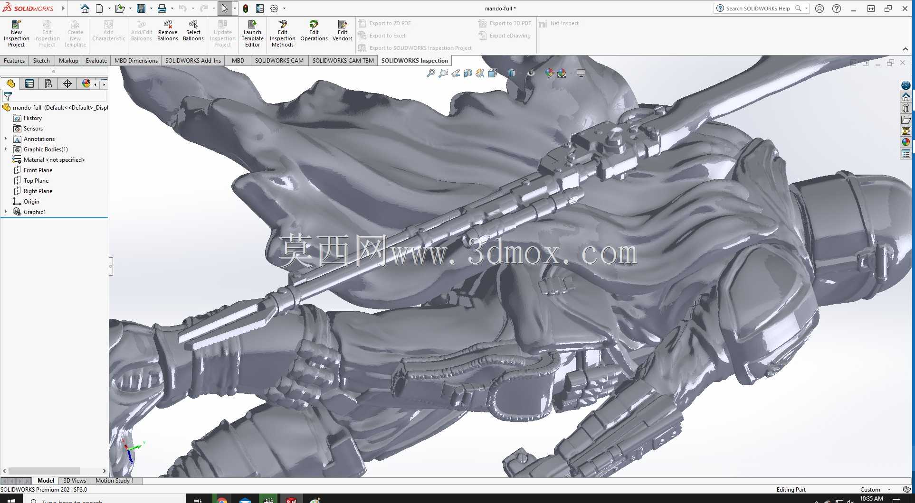
Task: Open File Explorer in task pane
Action: (x=906, y=120)
